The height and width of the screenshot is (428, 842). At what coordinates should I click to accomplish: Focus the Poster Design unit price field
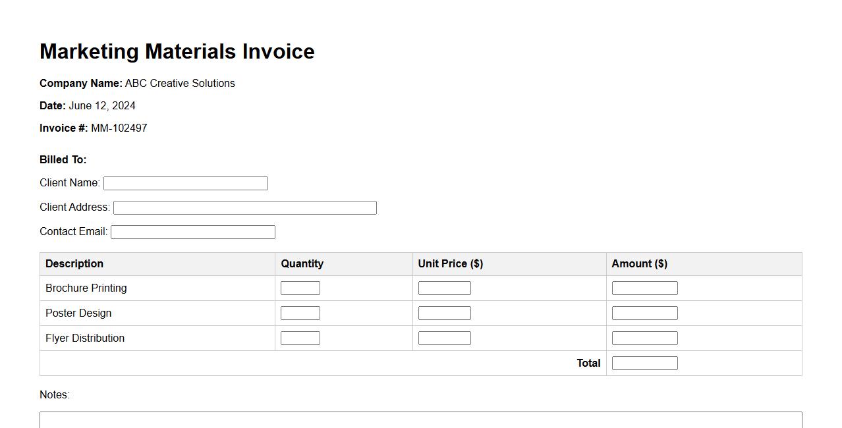444,313
